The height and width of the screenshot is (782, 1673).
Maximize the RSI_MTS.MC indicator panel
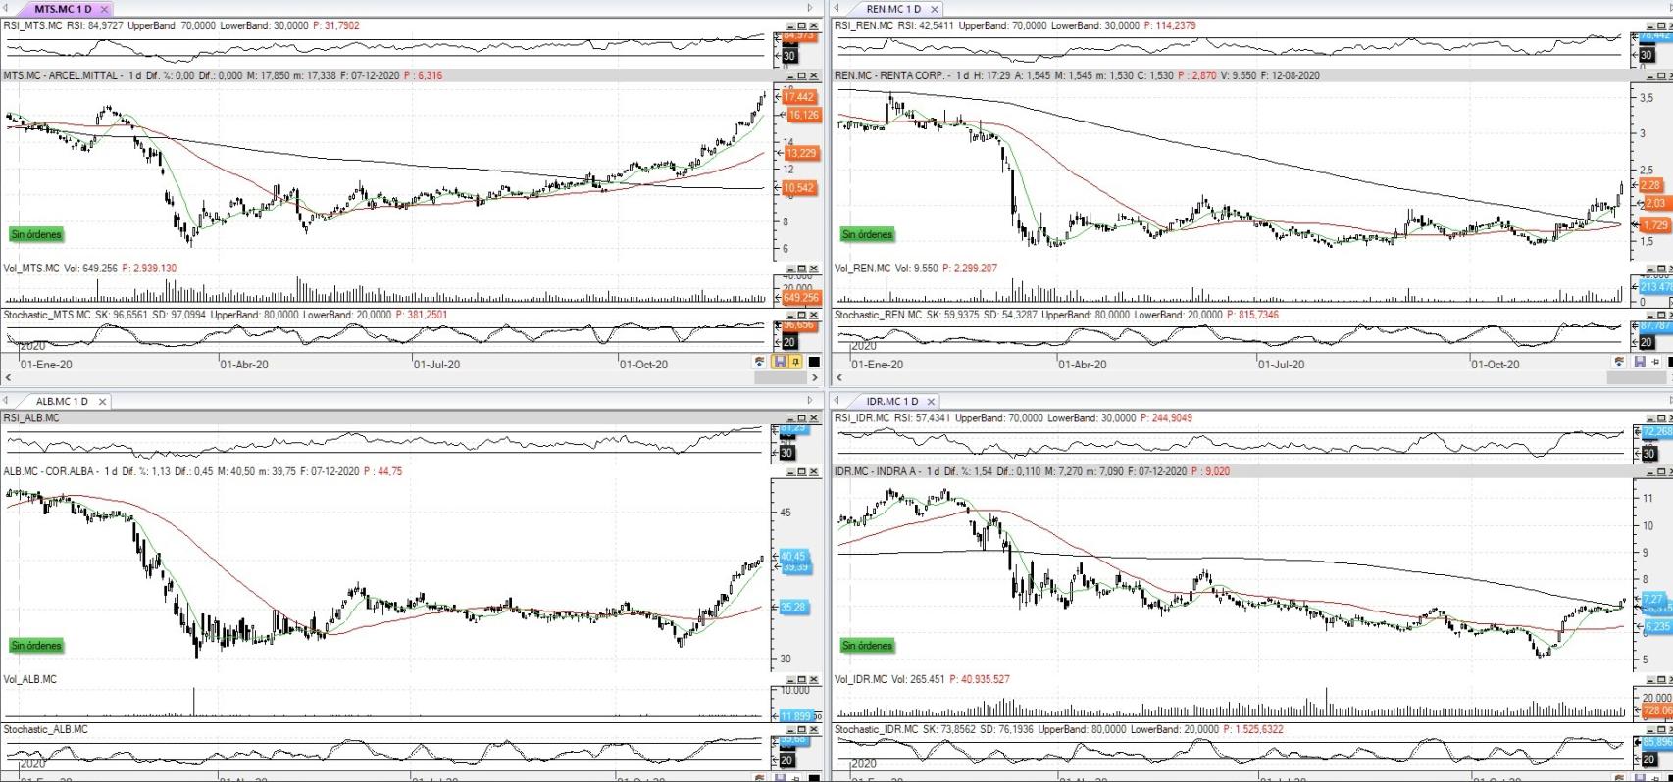click(802, 25)
